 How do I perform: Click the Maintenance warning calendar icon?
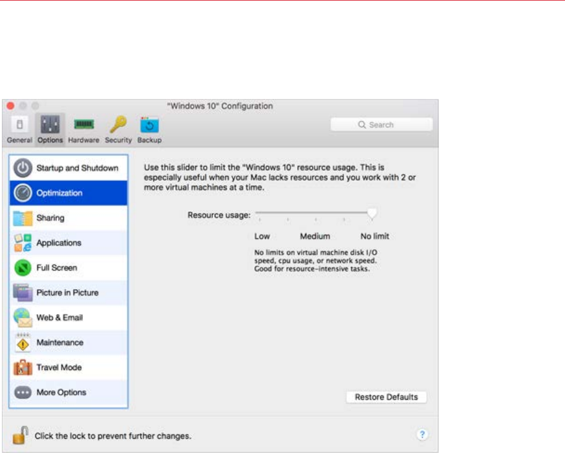pos(23,342)
